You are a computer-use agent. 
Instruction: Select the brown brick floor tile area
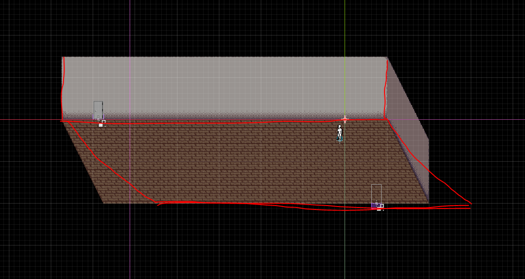coord(245,162)
